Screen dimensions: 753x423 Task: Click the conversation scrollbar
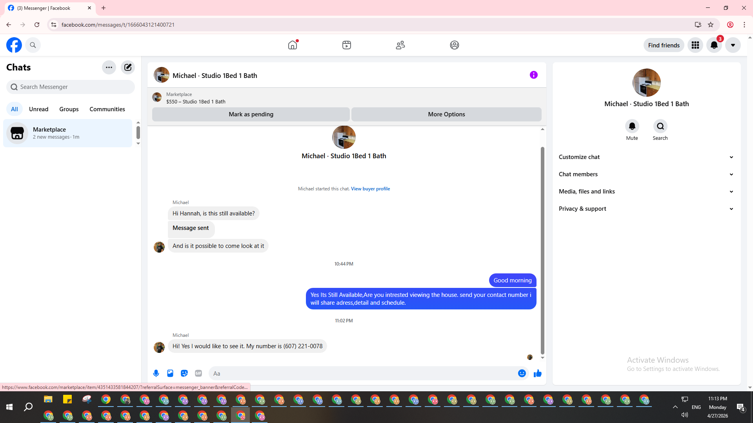542,251
